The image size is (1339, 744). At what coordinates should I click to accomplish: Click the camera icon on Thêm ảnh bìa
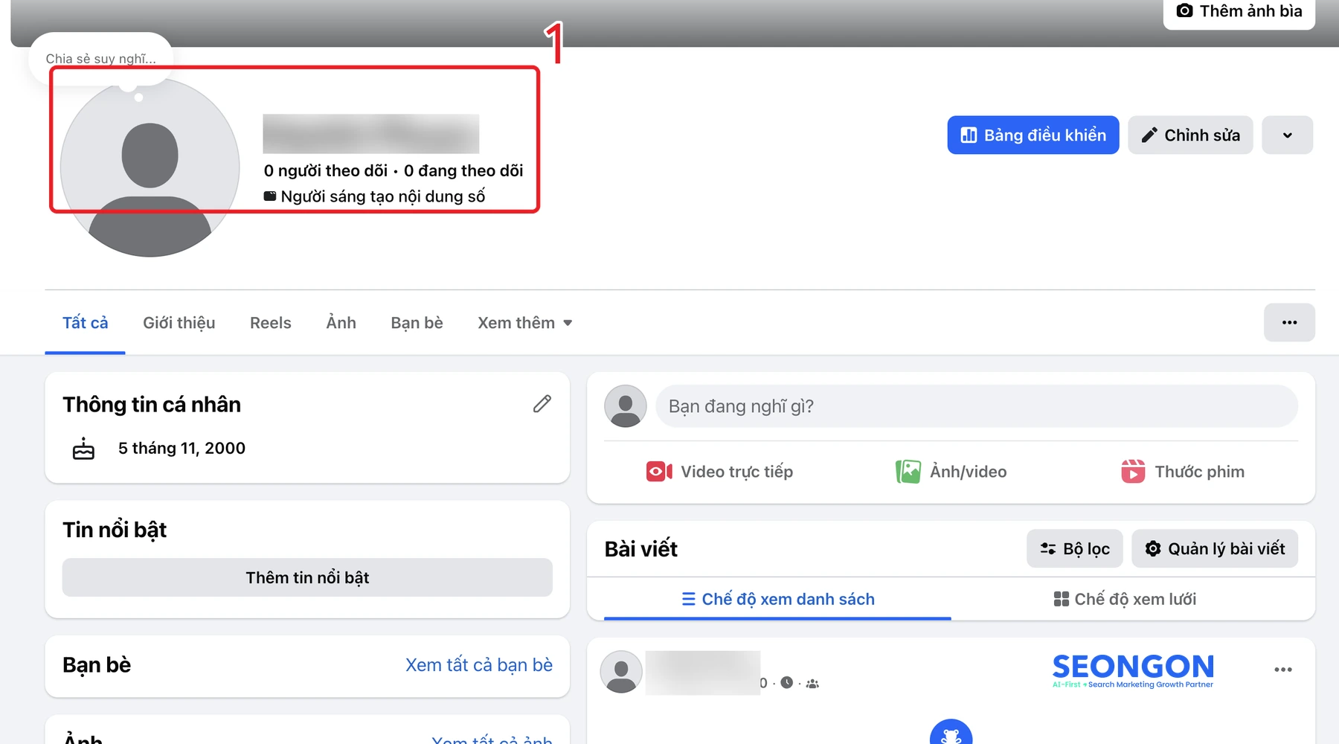pos(1184,10)
